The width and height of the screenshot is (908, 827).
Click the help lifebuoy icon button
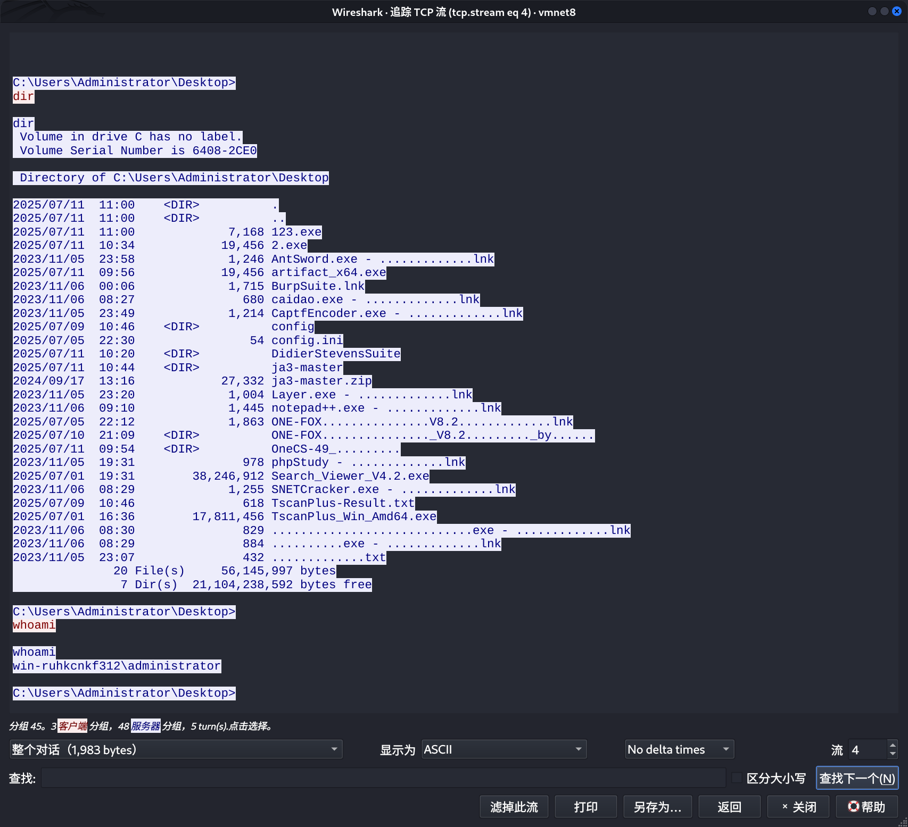pos(866,807)
